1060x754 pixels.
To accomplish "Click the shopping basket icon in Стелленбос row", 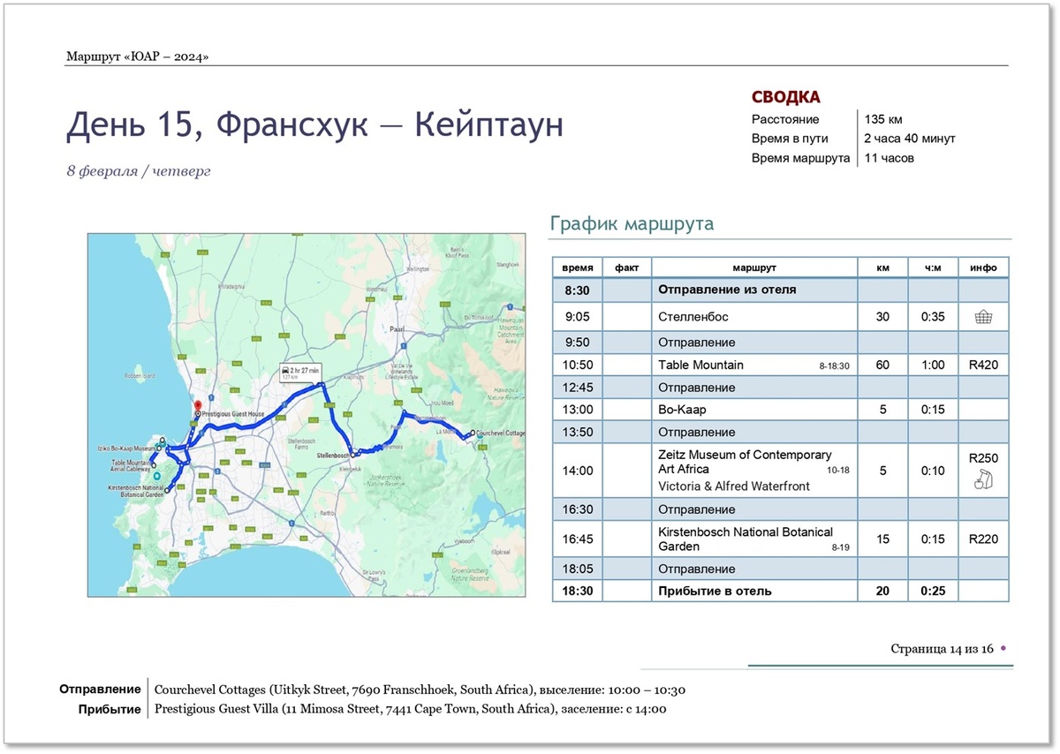I will pos(983,318).
